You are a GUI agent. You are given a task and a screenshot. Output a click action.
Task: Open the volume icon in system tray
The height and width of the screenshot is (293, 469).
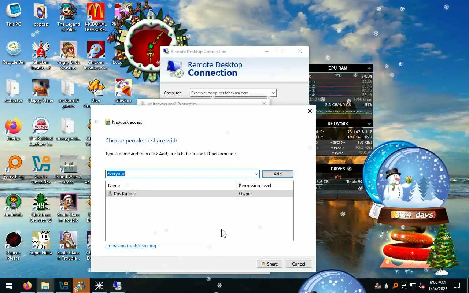tap(421, 286)
